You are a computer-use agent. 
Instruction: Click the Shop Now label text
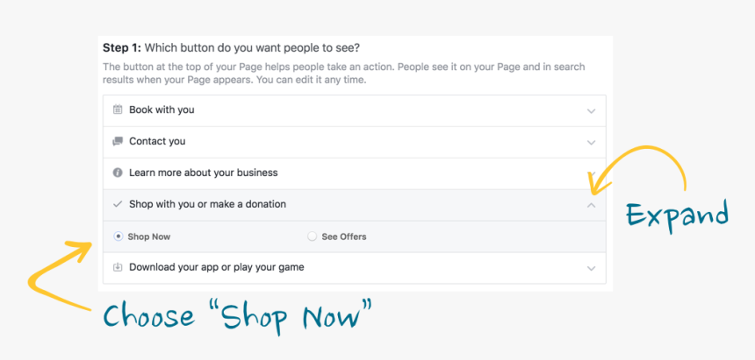pos(148,237)
